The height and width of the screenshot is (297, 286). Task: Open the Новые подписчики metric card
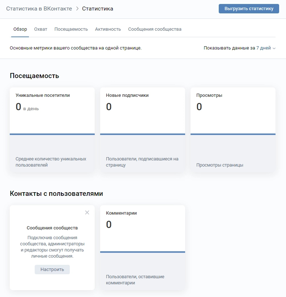[142, 108]
